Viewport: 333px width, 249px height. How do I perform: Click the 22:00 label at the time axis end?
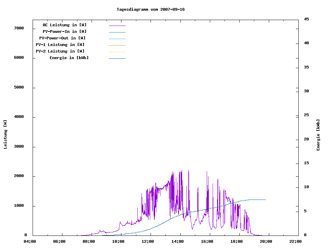(295, 241)
